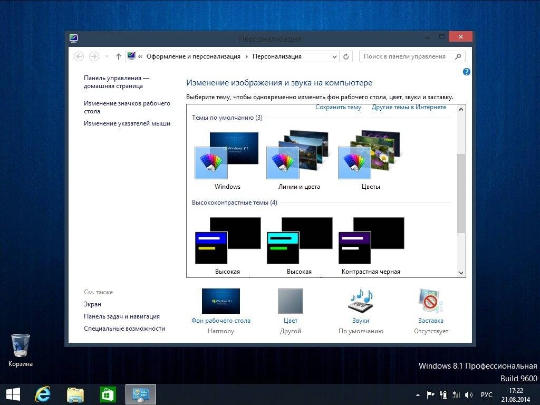This screenshot has width=540, height=405.
Task: Refresh the Personalization page
Action: tap(346, 56)
